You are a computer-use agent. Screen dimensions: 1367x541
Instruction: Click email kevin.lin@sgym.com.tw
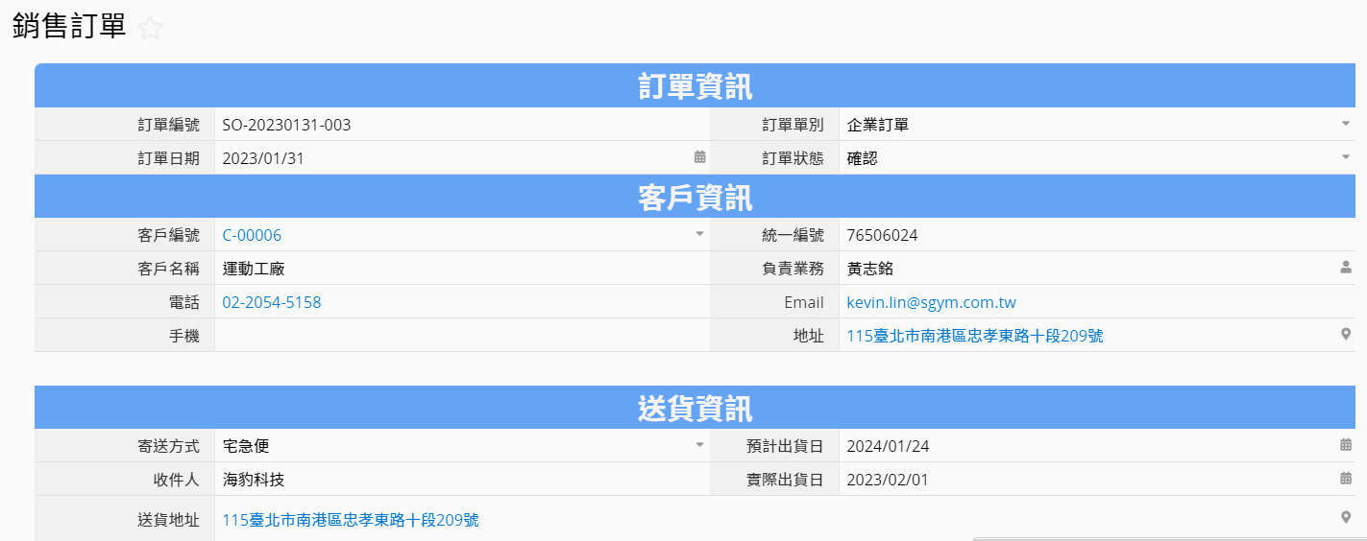click(931, 303)
